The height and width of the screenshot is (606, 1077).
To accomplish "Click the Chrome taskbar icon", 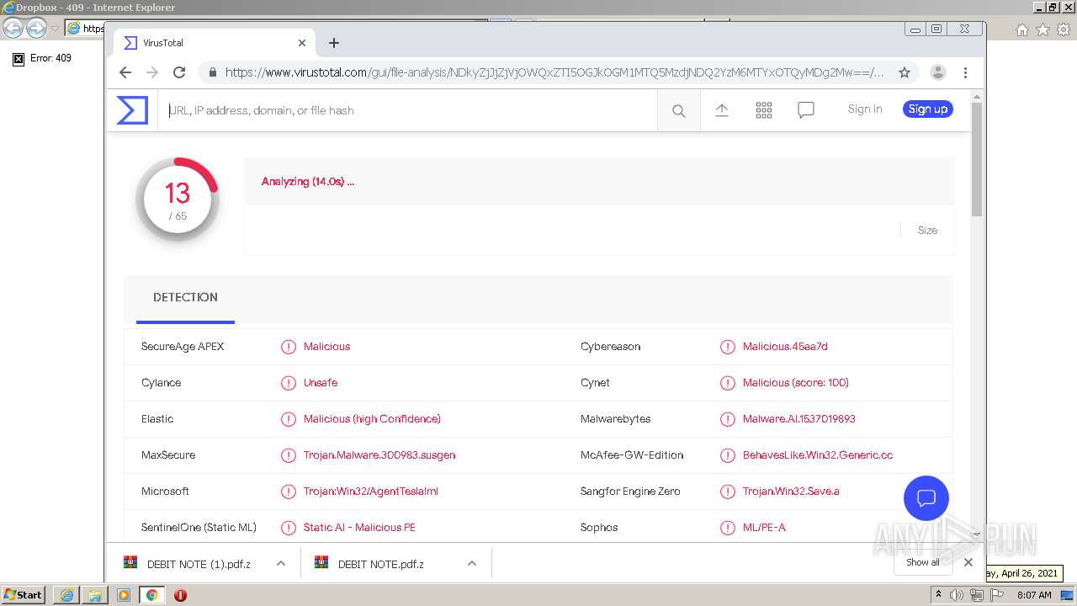I will point(152,595).
